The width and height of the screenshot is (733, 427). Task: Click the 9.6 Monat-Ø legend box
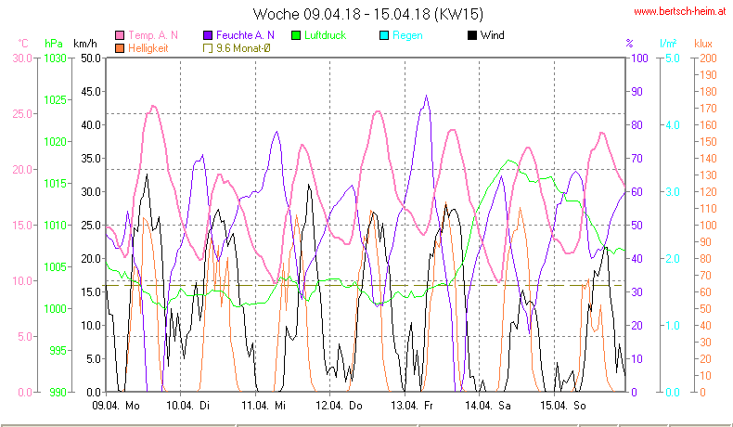208,48
